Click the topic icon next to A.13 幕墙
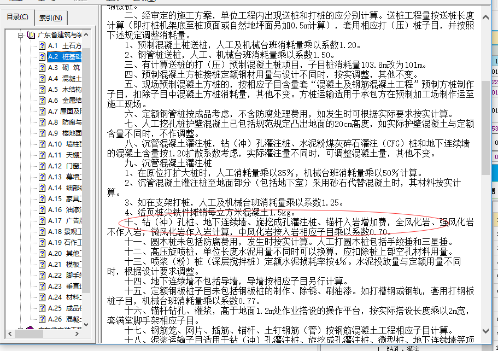Screen dimensions: 498x351 (x=42, y=177)
